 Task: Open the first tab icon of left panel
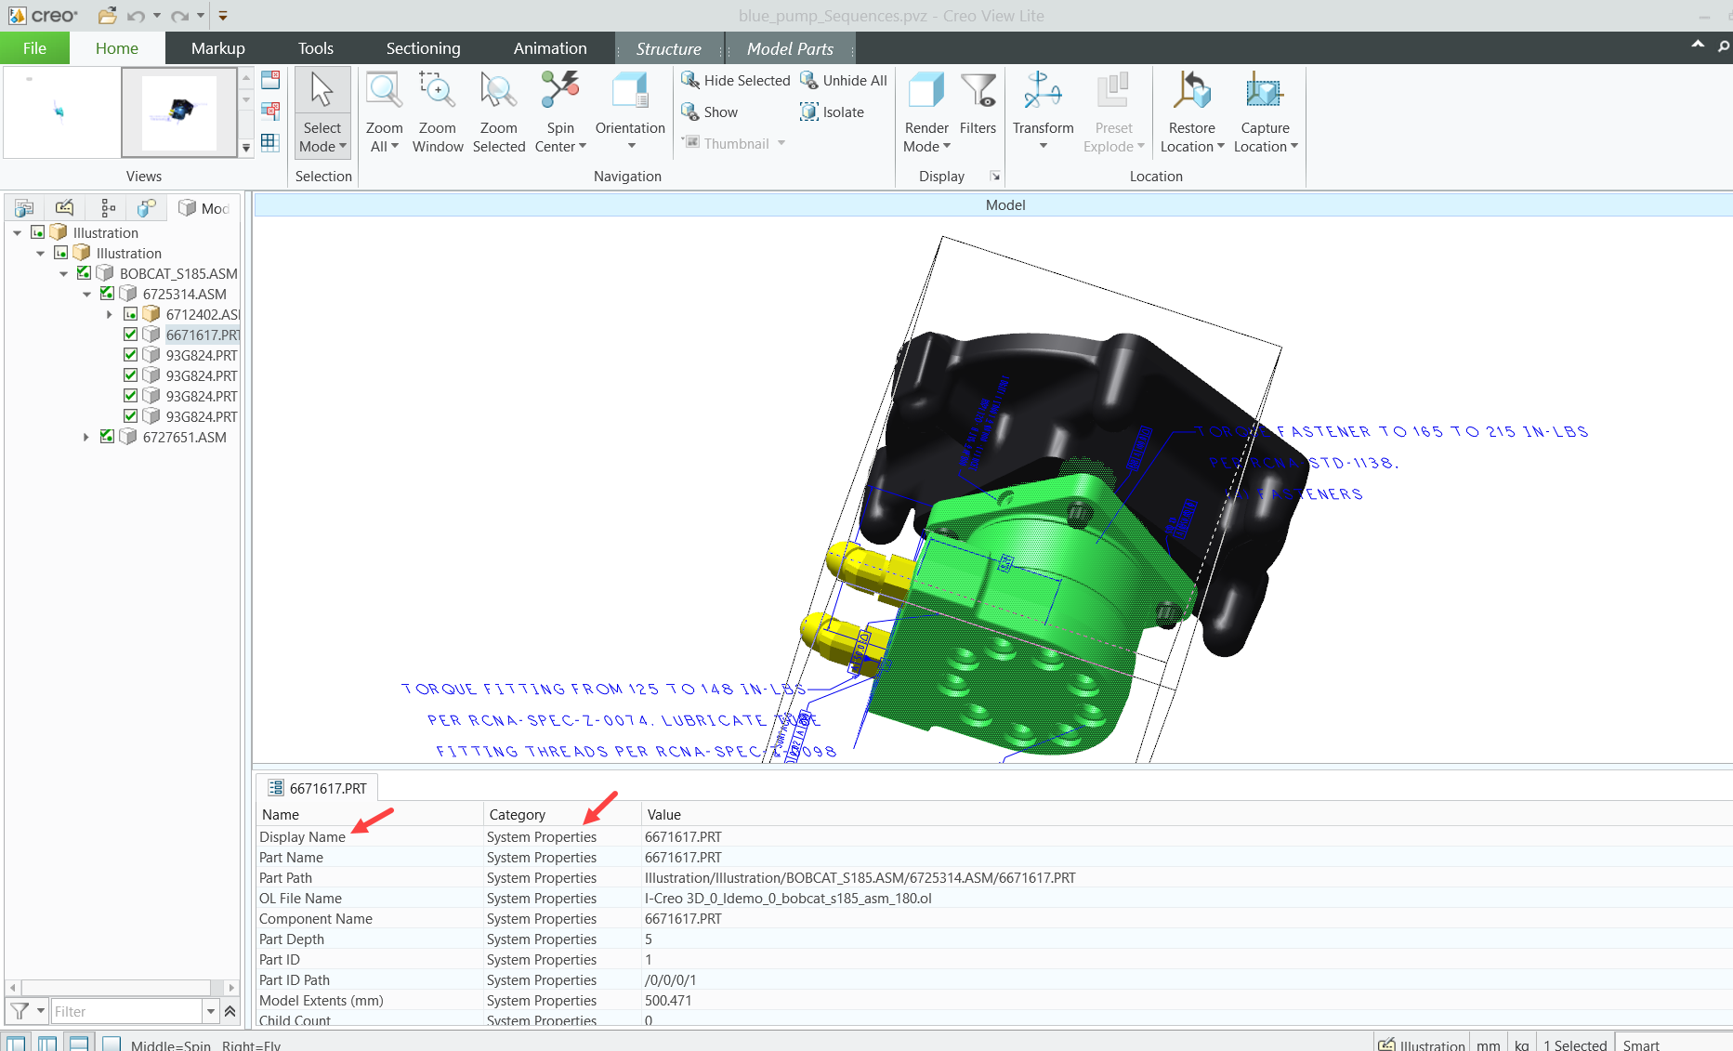coord(25,207)
